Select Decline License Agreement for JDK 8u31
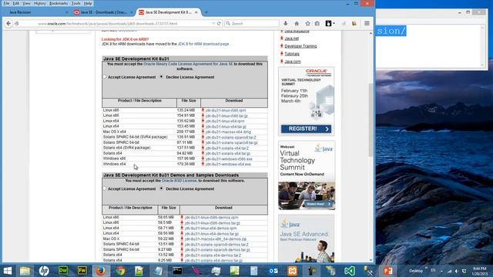 161,77
